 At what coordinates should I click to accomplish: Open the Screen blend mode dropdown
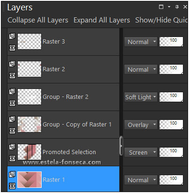tap(141, 152)
